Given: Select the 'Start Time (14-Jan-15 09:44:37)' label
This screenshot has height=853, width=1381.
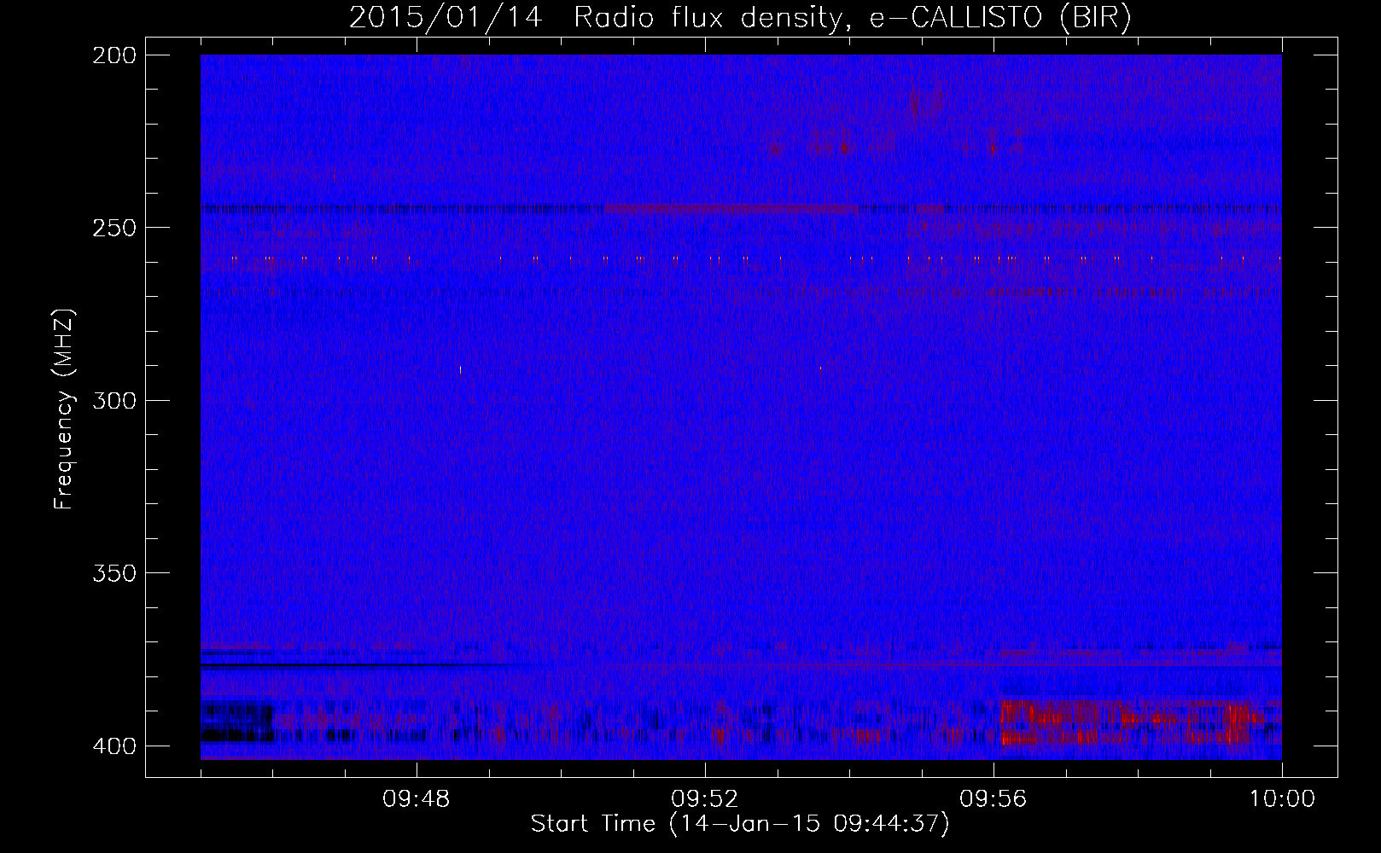Looking at the screenshot, I should [x=740, y=824].
